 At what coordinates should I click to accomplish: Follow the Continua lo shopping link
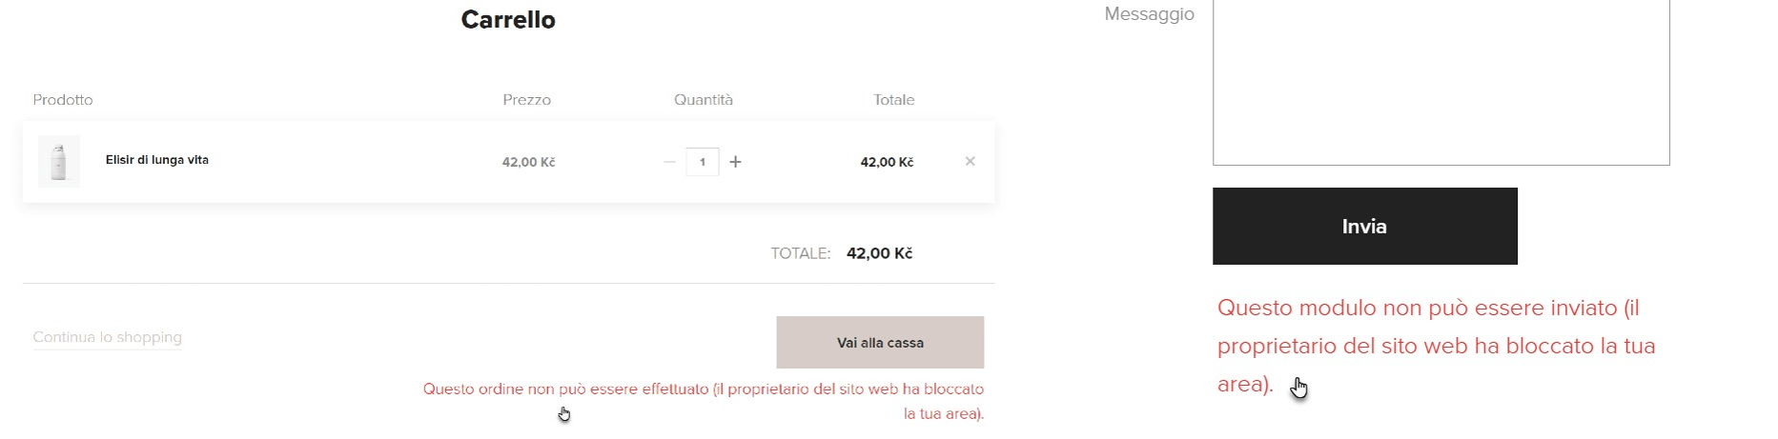pyautogui.click(x=107, y=337)
